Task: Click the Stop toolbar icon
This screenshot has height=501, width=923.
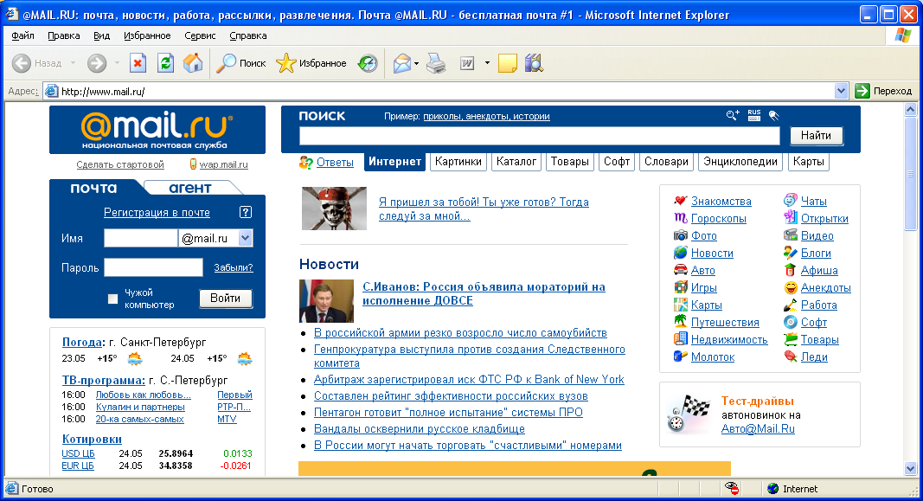Action: [x=138, y=63]
